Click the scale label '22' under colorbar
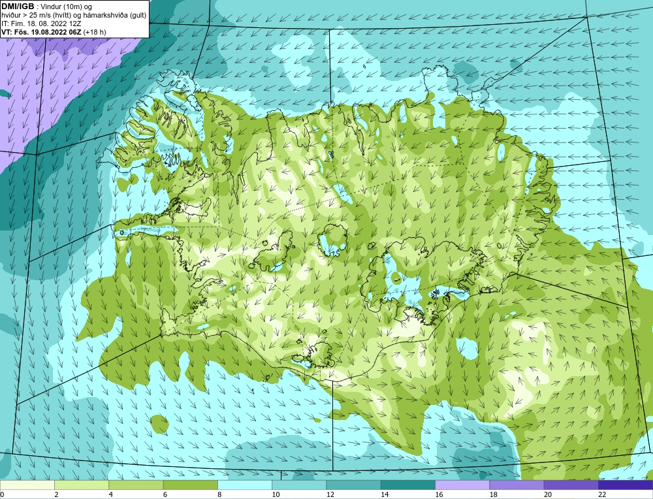Viewport: 653px width, 499px height. click(602, 494)
